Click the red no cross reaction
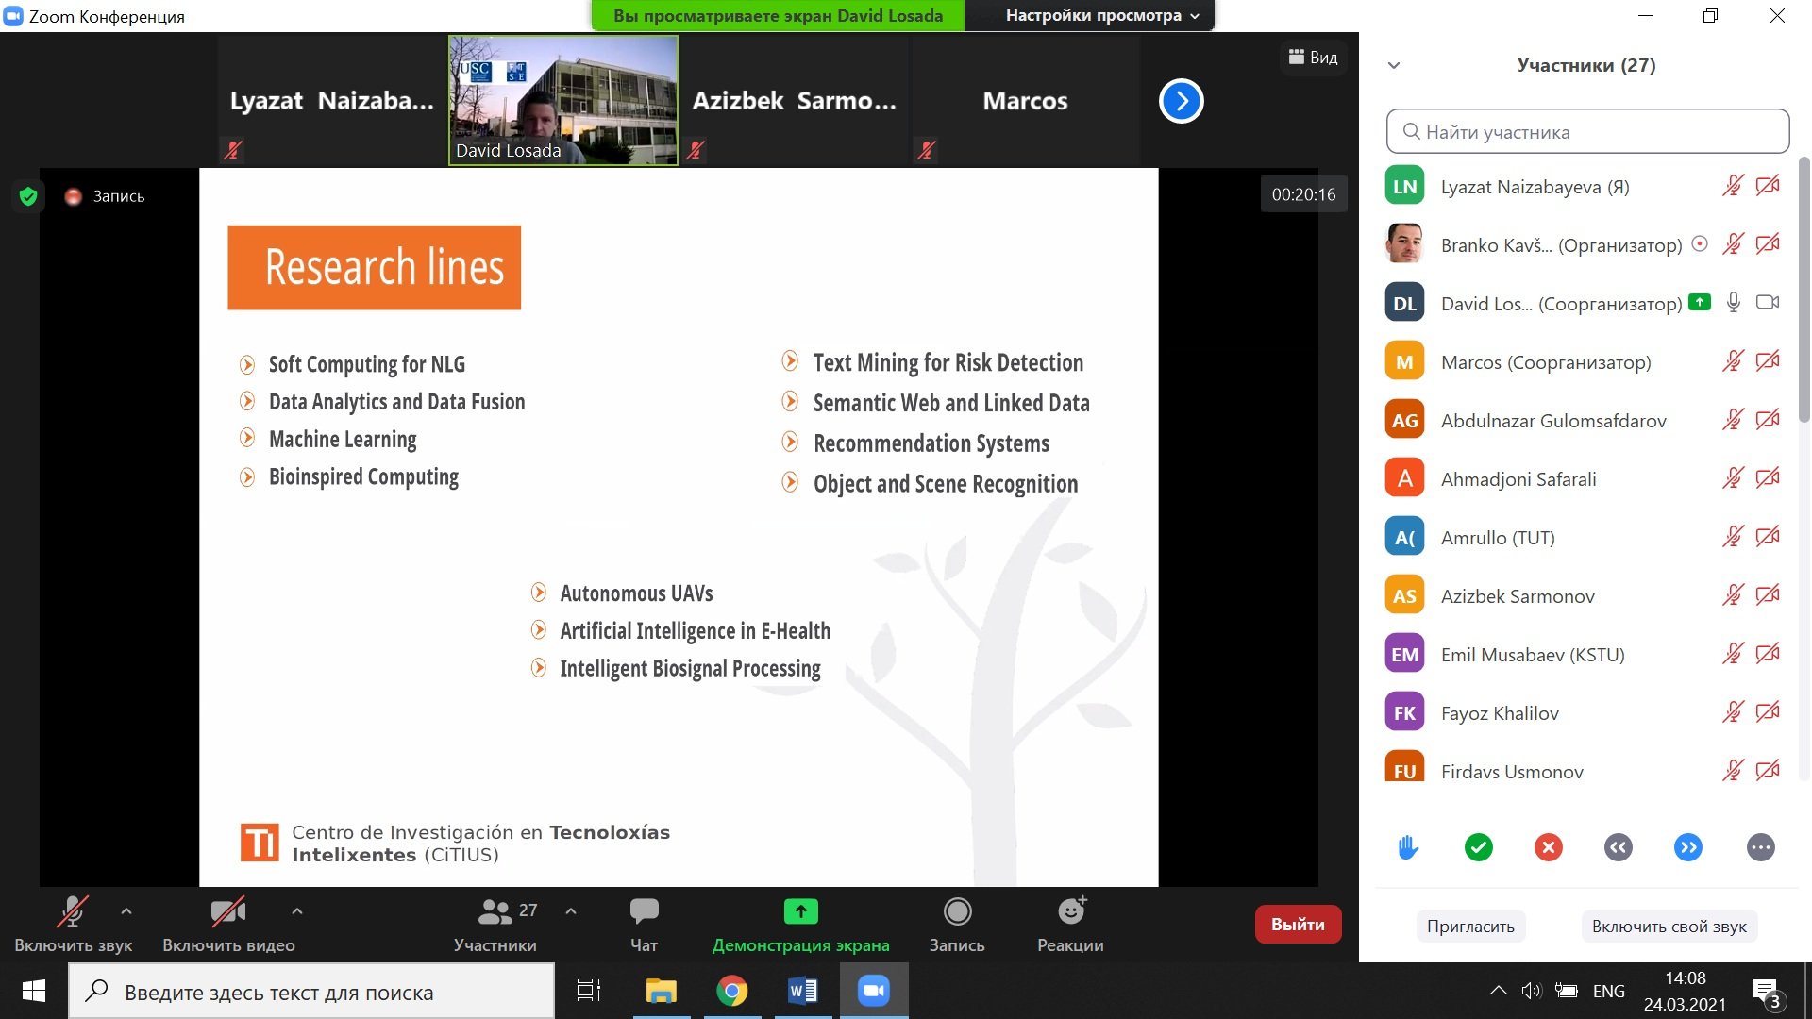The image size is (1812, 1019). tap(1549, 847)
